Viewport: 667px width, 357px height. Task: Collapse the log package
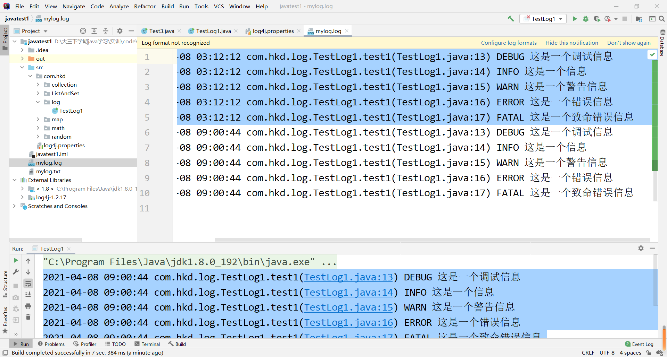[38, 102]
